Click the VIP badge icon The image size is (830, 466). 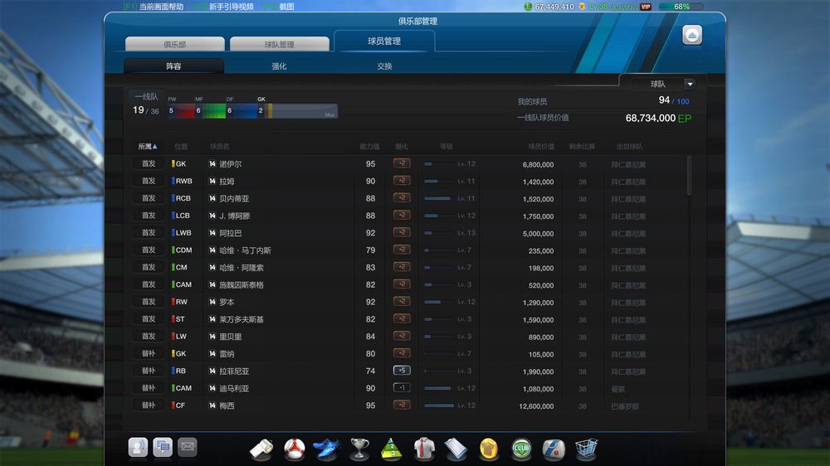pos(645,7)
